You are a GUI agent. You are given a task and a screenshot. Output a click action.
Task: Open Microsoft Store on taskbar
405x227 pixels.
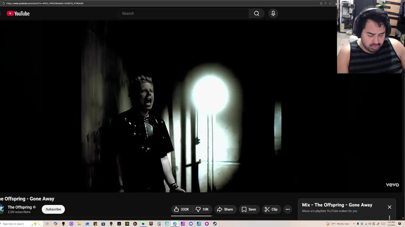tap(103, 224)
